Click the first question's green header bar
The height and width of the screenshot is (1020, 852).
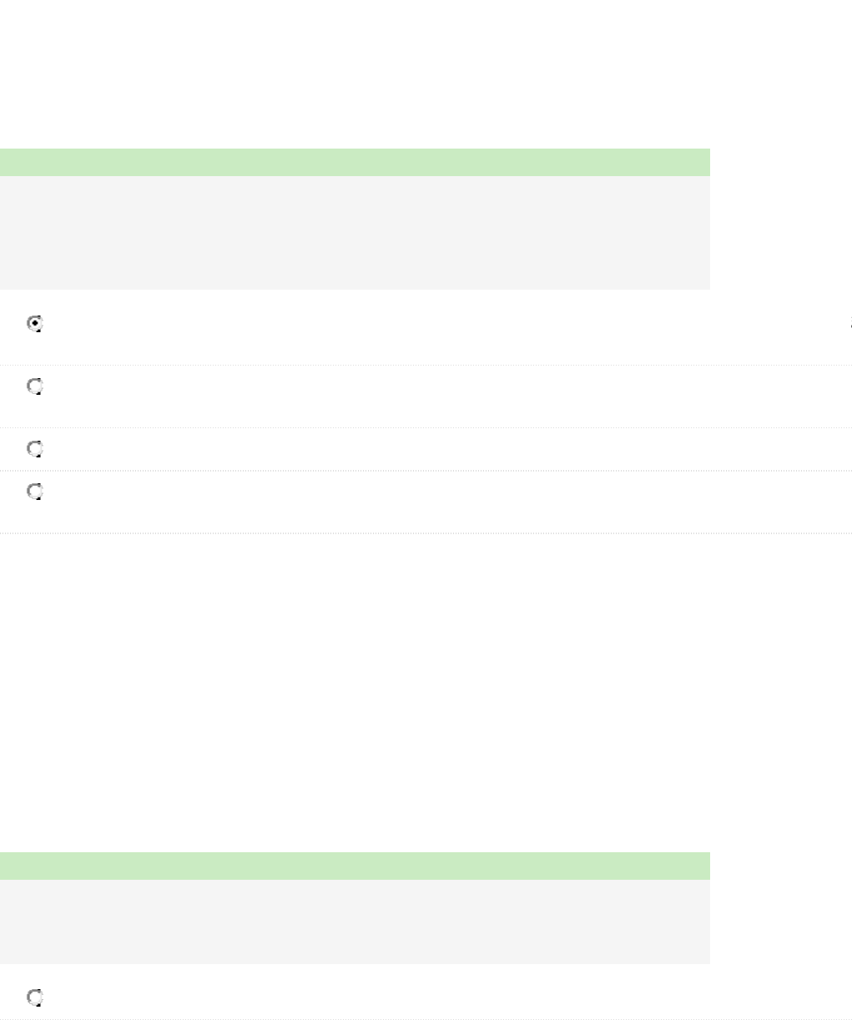(x=355, y=162)
